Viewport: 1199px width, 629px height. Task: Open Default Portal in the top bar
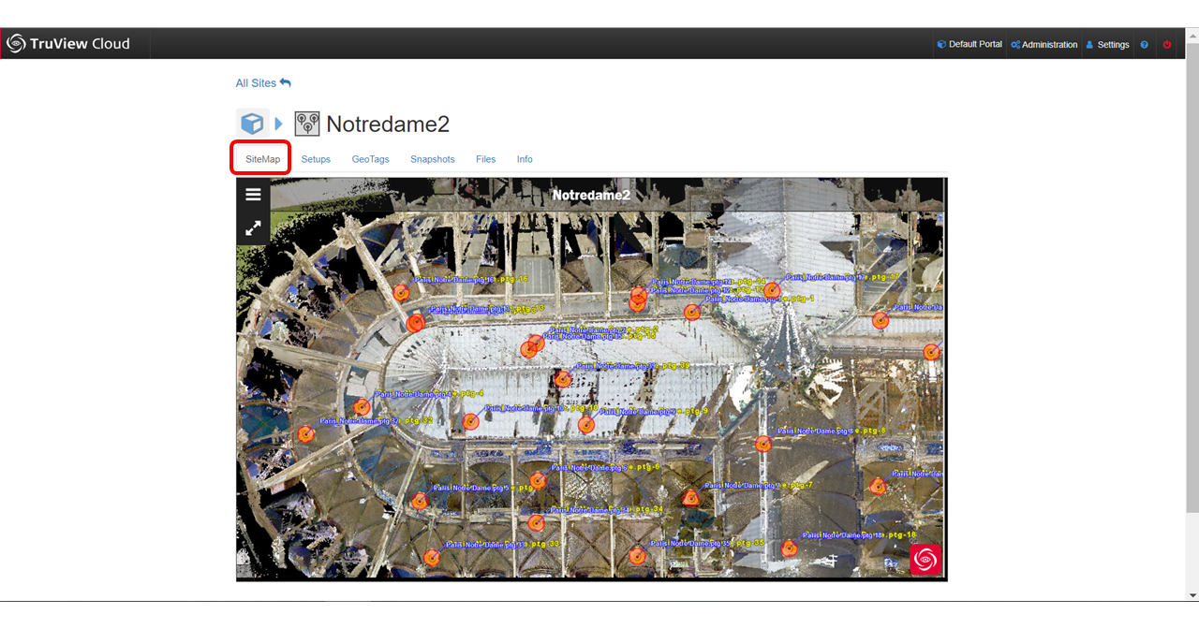[970, 45]
